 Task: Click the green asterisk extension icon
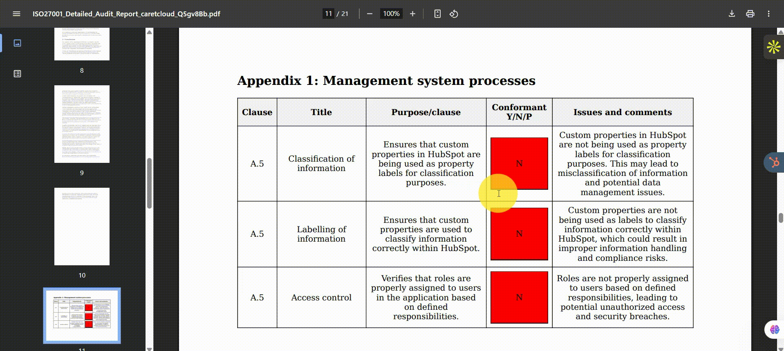(x=773, y=47)
